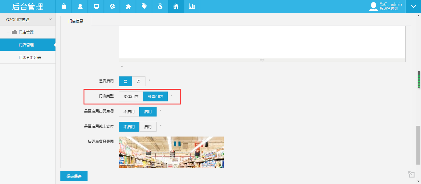Click the 超级管理组 role text
This screenshot has height=184, width=421.
point(389,9)
